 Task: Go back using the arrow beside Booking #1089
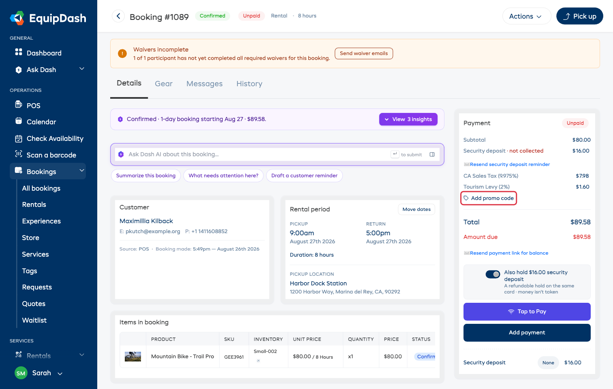118,16
